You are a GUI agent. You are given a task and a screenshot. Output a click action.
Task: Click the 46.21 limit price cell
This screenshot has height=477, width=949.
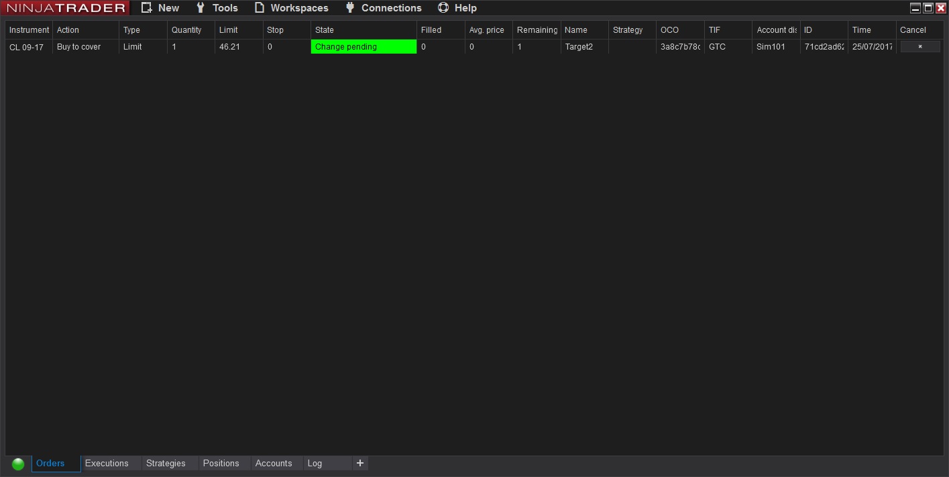239,47
